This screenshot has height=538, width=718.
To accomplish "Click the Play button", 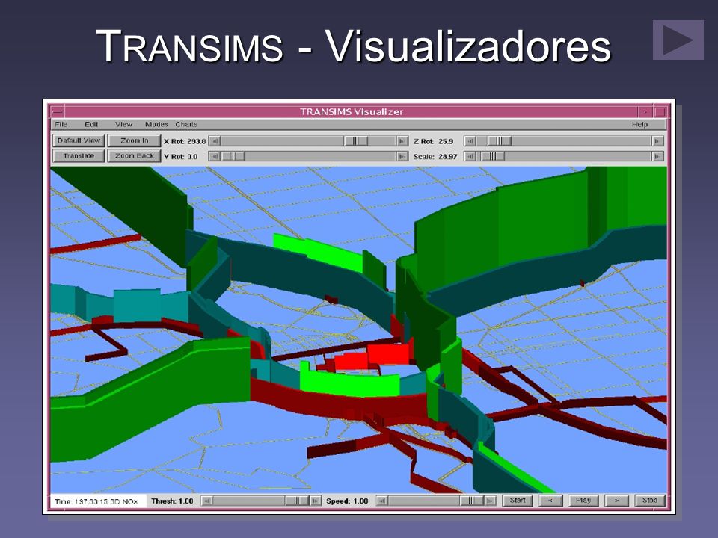I will (583, 501).
